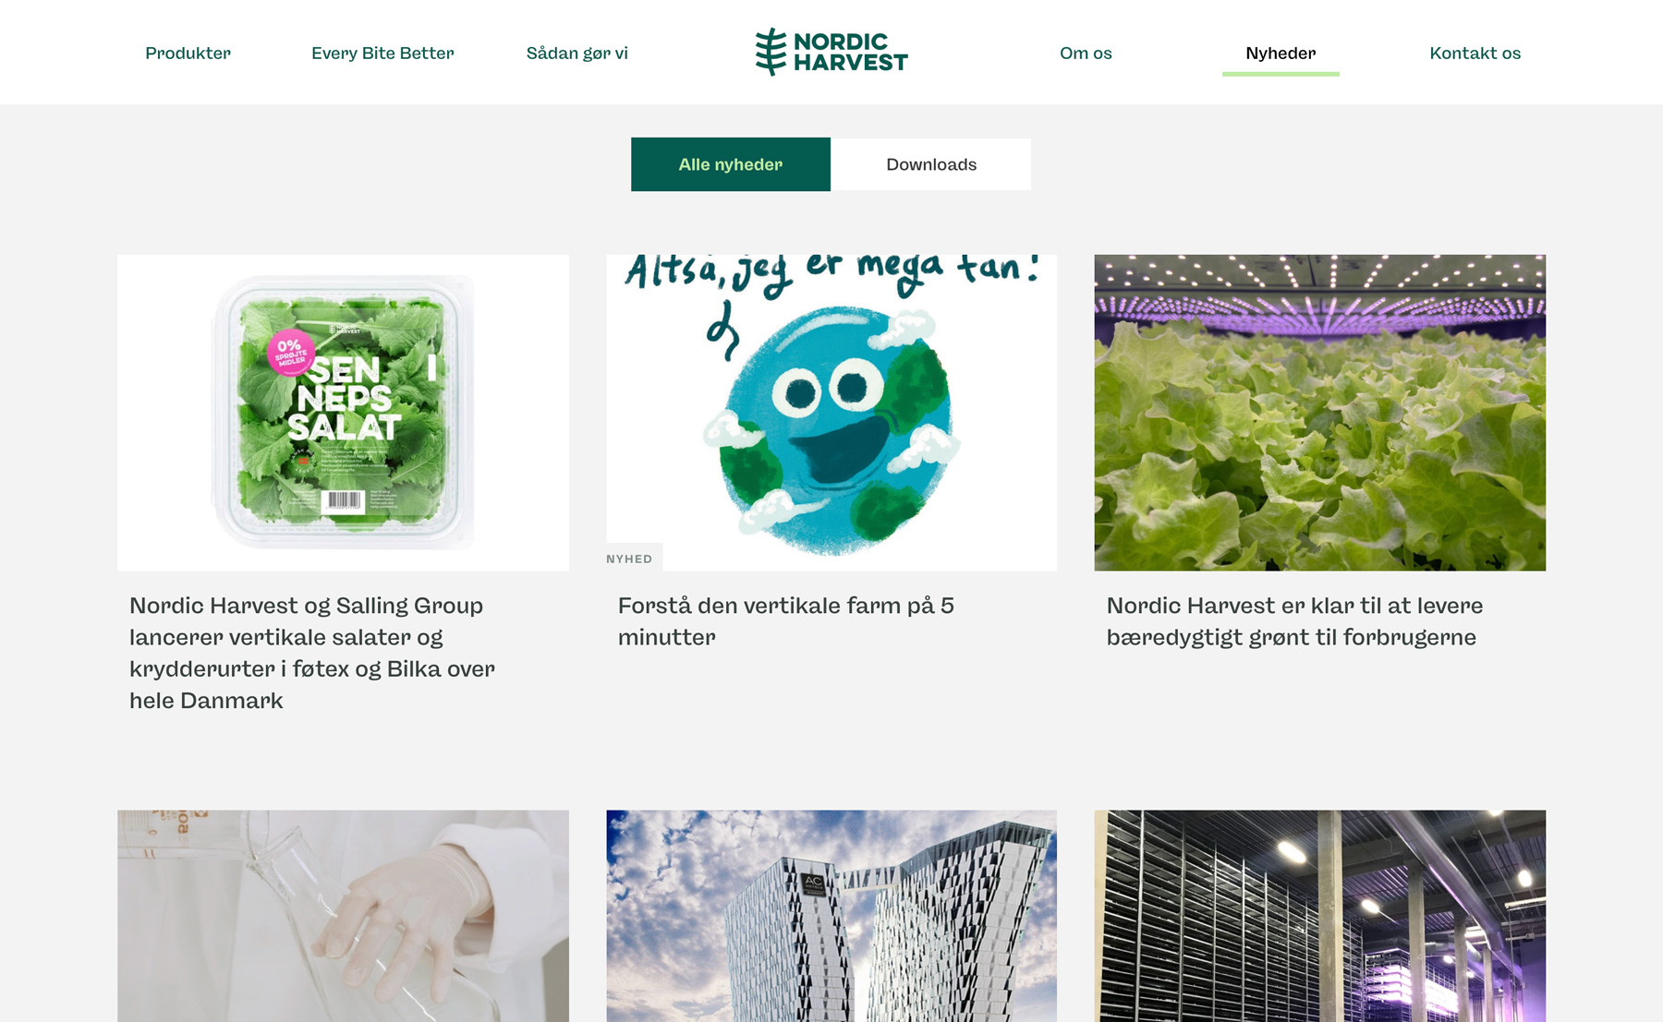Open the AC Hotel towers article image
This screenshot has height=1022, width=1663.
click(831, 914)
